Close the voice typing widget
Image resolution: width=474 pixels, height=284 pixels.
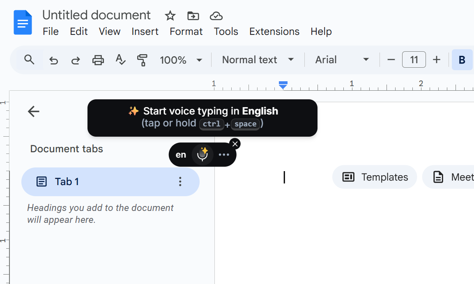[235, 144]
